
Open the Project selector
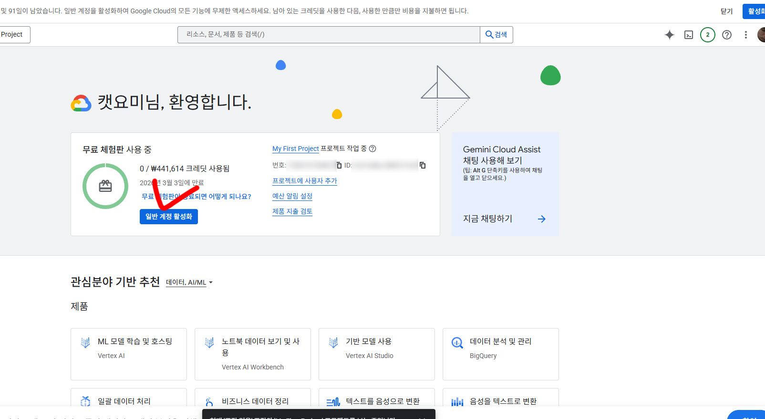coord(14,35)
